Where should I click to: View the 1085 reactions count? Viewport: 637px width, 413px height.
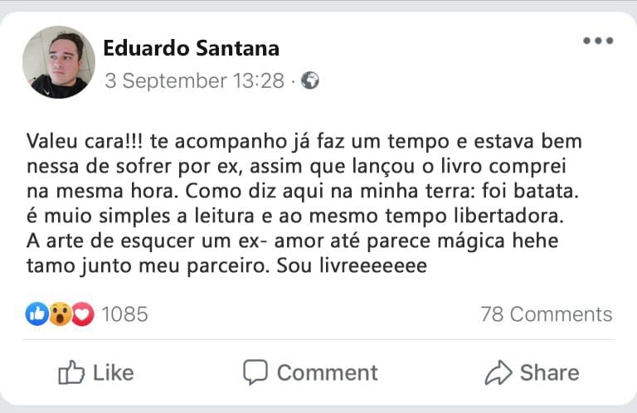tap(124, 313)
